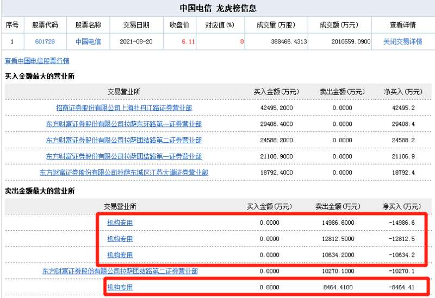Click buy amount 24588.2000
Image resolution: width=435 pixels, height=298 pixels.
(x=276, y=140)
